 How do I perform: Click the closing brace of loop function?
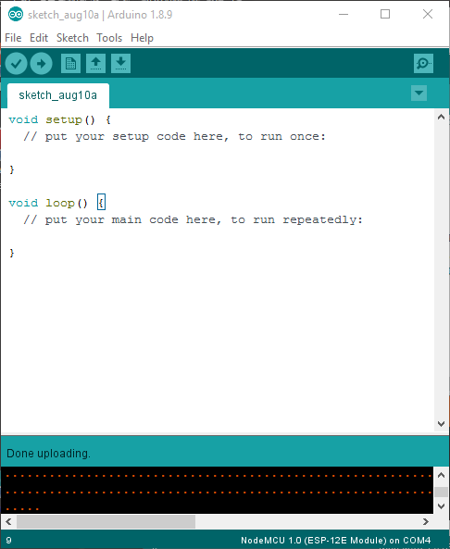pyautogui.click(x=12, y=253)
